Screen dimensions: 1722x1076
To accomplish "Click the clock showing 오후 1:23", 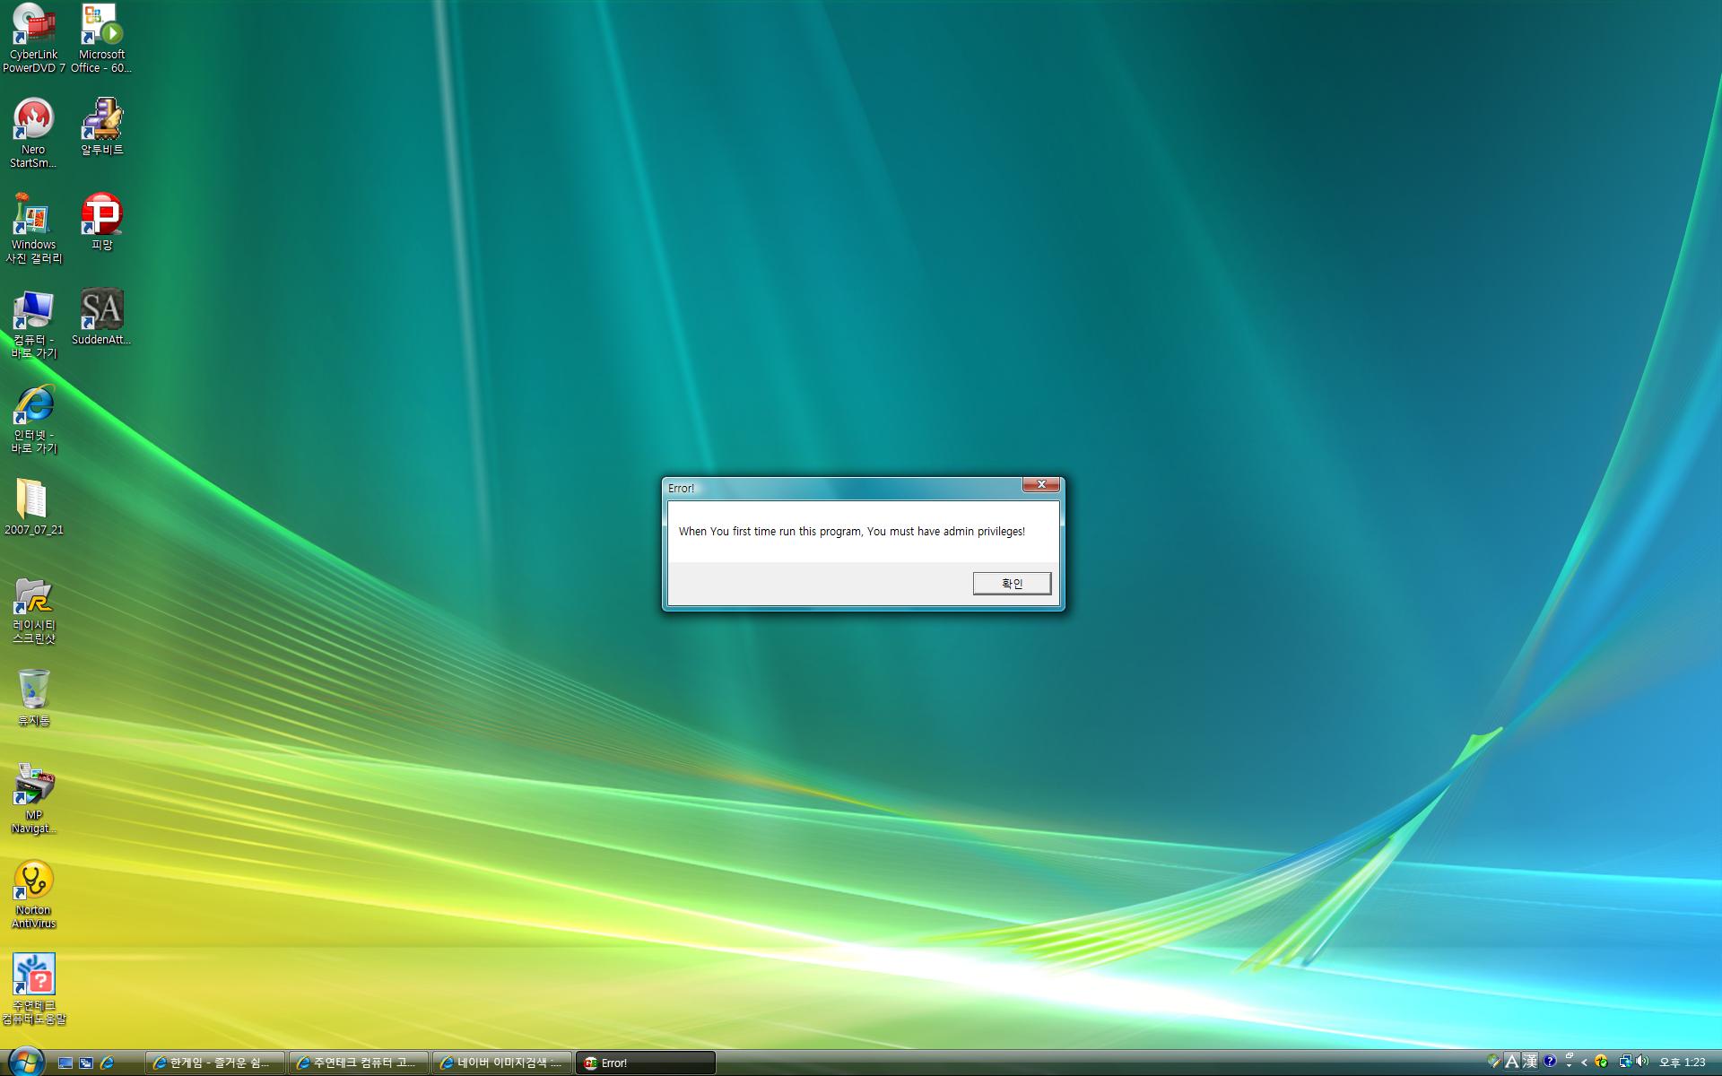I will 1682,1063.
